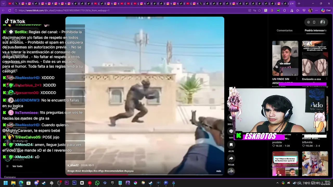Click the video player area
The height and width of the screenshot is (187, 333).
[x=145, y=96]
